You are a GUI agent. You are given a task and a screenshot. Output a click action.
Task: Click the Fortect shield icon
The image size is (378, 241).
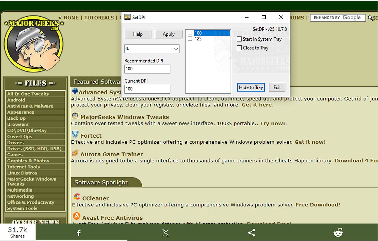click(75, 135)
